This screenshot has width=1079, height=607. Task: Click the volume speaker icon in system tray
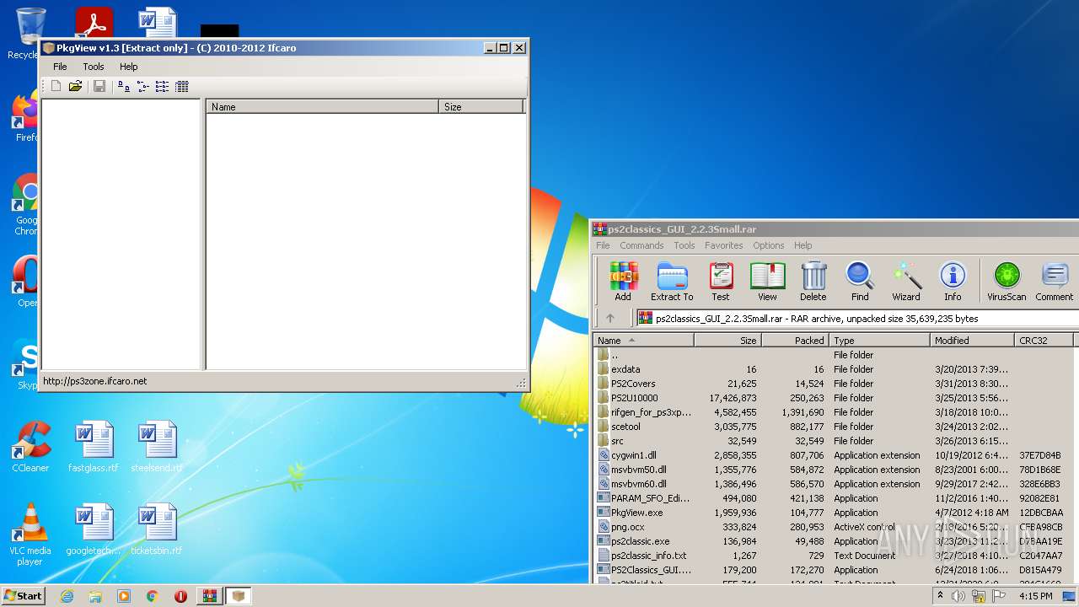click(958, 596)
